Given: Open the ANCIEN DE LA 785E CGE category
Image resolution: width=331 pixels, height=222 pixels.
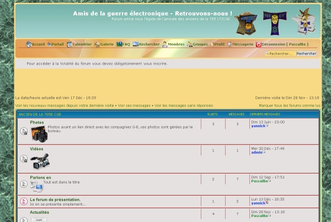Looking at the screenshot, I should tap(40, 115).
